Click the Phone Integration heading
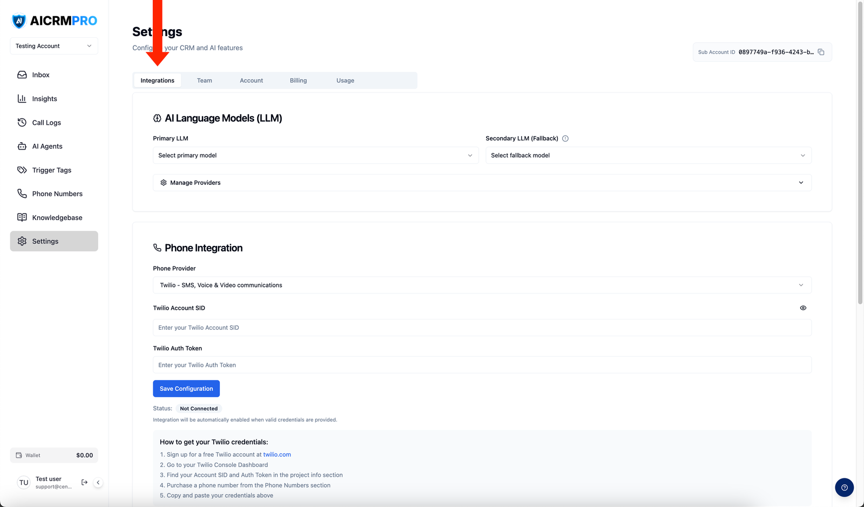864x507 pixels. click(x=204, y=248)
